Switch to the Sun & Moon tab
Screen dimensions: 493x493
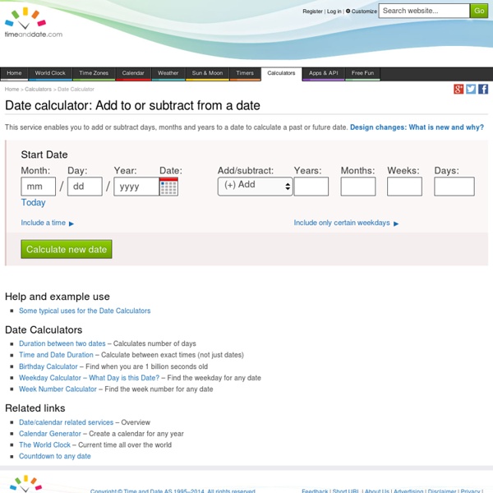point(207,73)
